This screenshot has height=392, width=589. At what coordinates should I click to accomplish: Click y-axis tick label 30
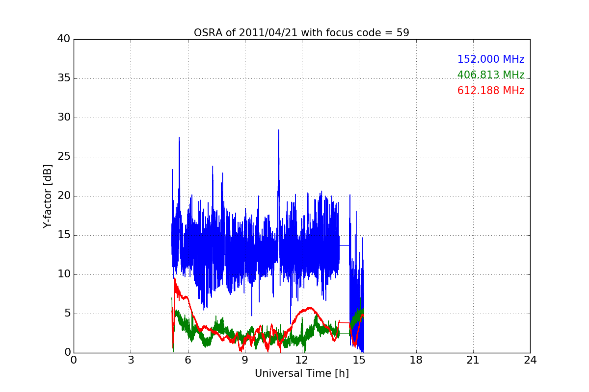pyautogui.click(x=65, y=118)
